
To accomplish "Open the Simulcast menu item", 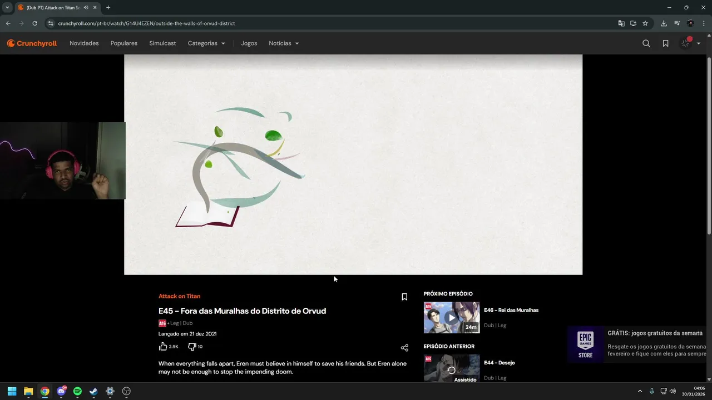I will pos(162,43).
